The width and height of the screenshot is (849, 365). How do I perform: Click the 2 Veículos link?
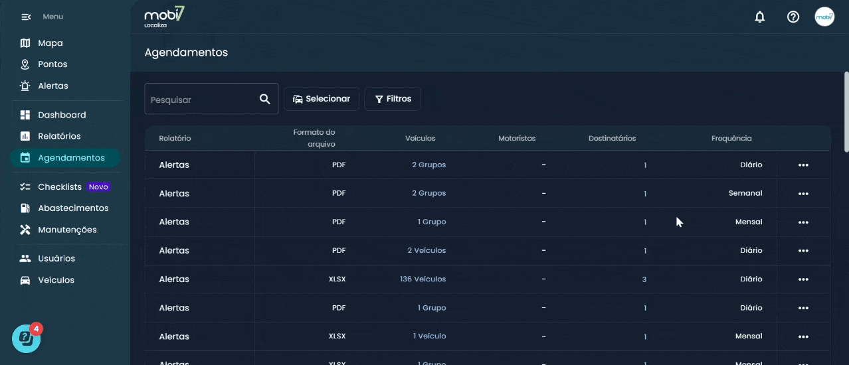point(426,251)
